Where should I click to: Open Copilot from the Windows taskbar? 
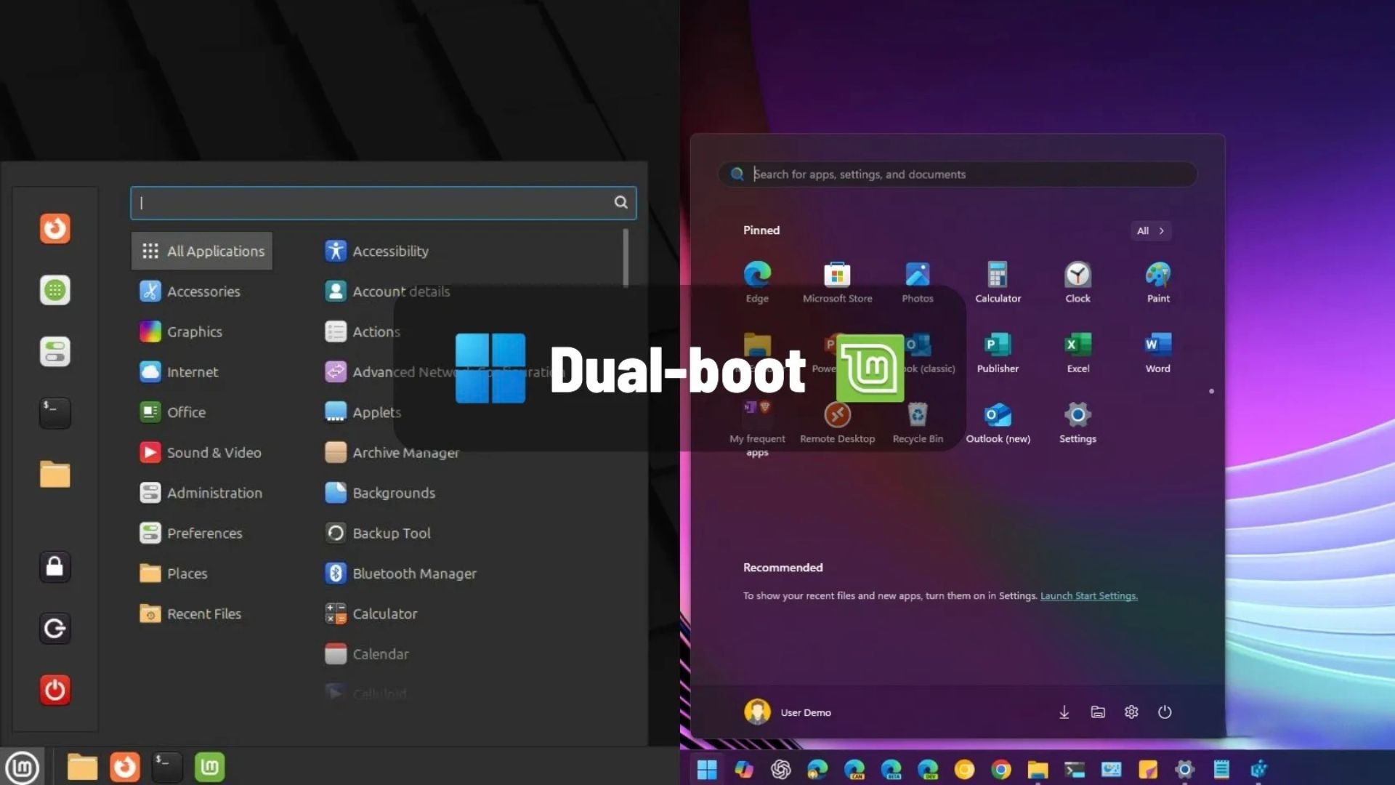tap(743, 768)
